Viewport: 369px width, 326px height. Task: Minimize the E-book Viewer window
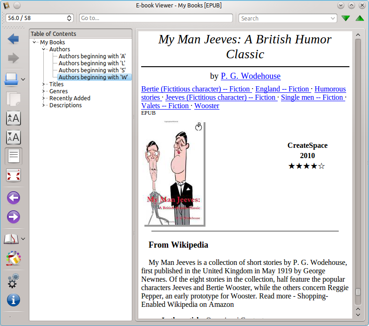pyautogui.click(x=341, y=5)
